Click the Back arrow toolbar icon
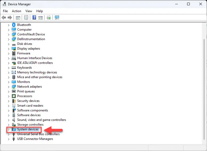Image resolution: width=207 pixels, height=151 pixels. pyautogui.click(x=4, y=17)
